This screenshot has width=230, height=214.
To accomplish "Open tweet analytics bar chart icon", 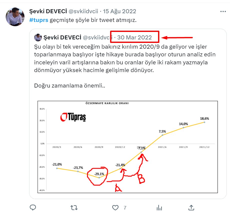I will (159, 208).
